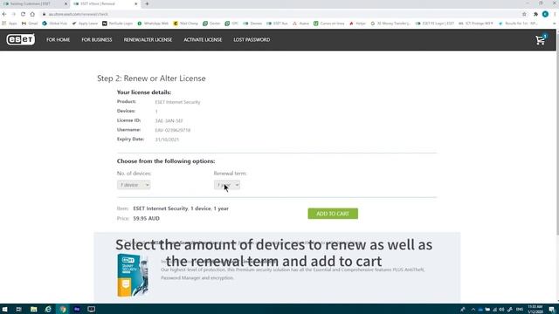Expand the Renewal term dropdown
559x314 pixels.
click(x=227, y=185)
